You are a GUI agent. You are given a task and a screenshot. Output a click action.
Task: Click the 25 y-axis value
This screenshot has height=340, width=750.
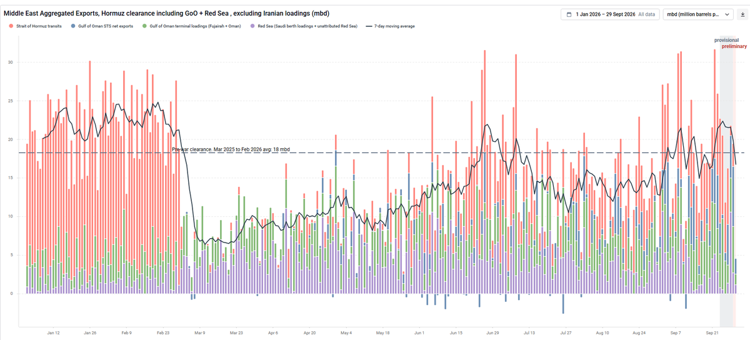pos(10,101)
